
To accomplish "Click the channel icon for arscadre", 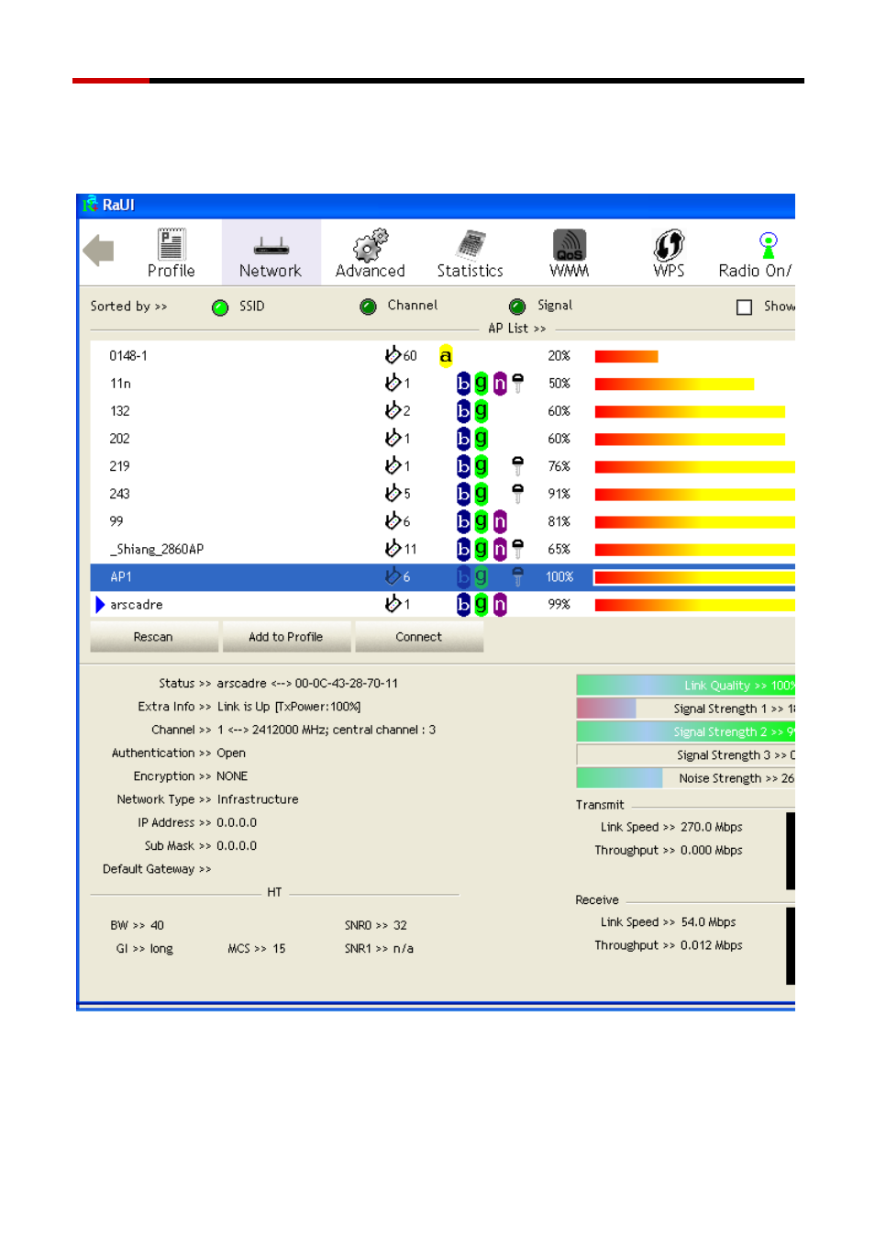I will pyautogui.click(x=393, y=603).
